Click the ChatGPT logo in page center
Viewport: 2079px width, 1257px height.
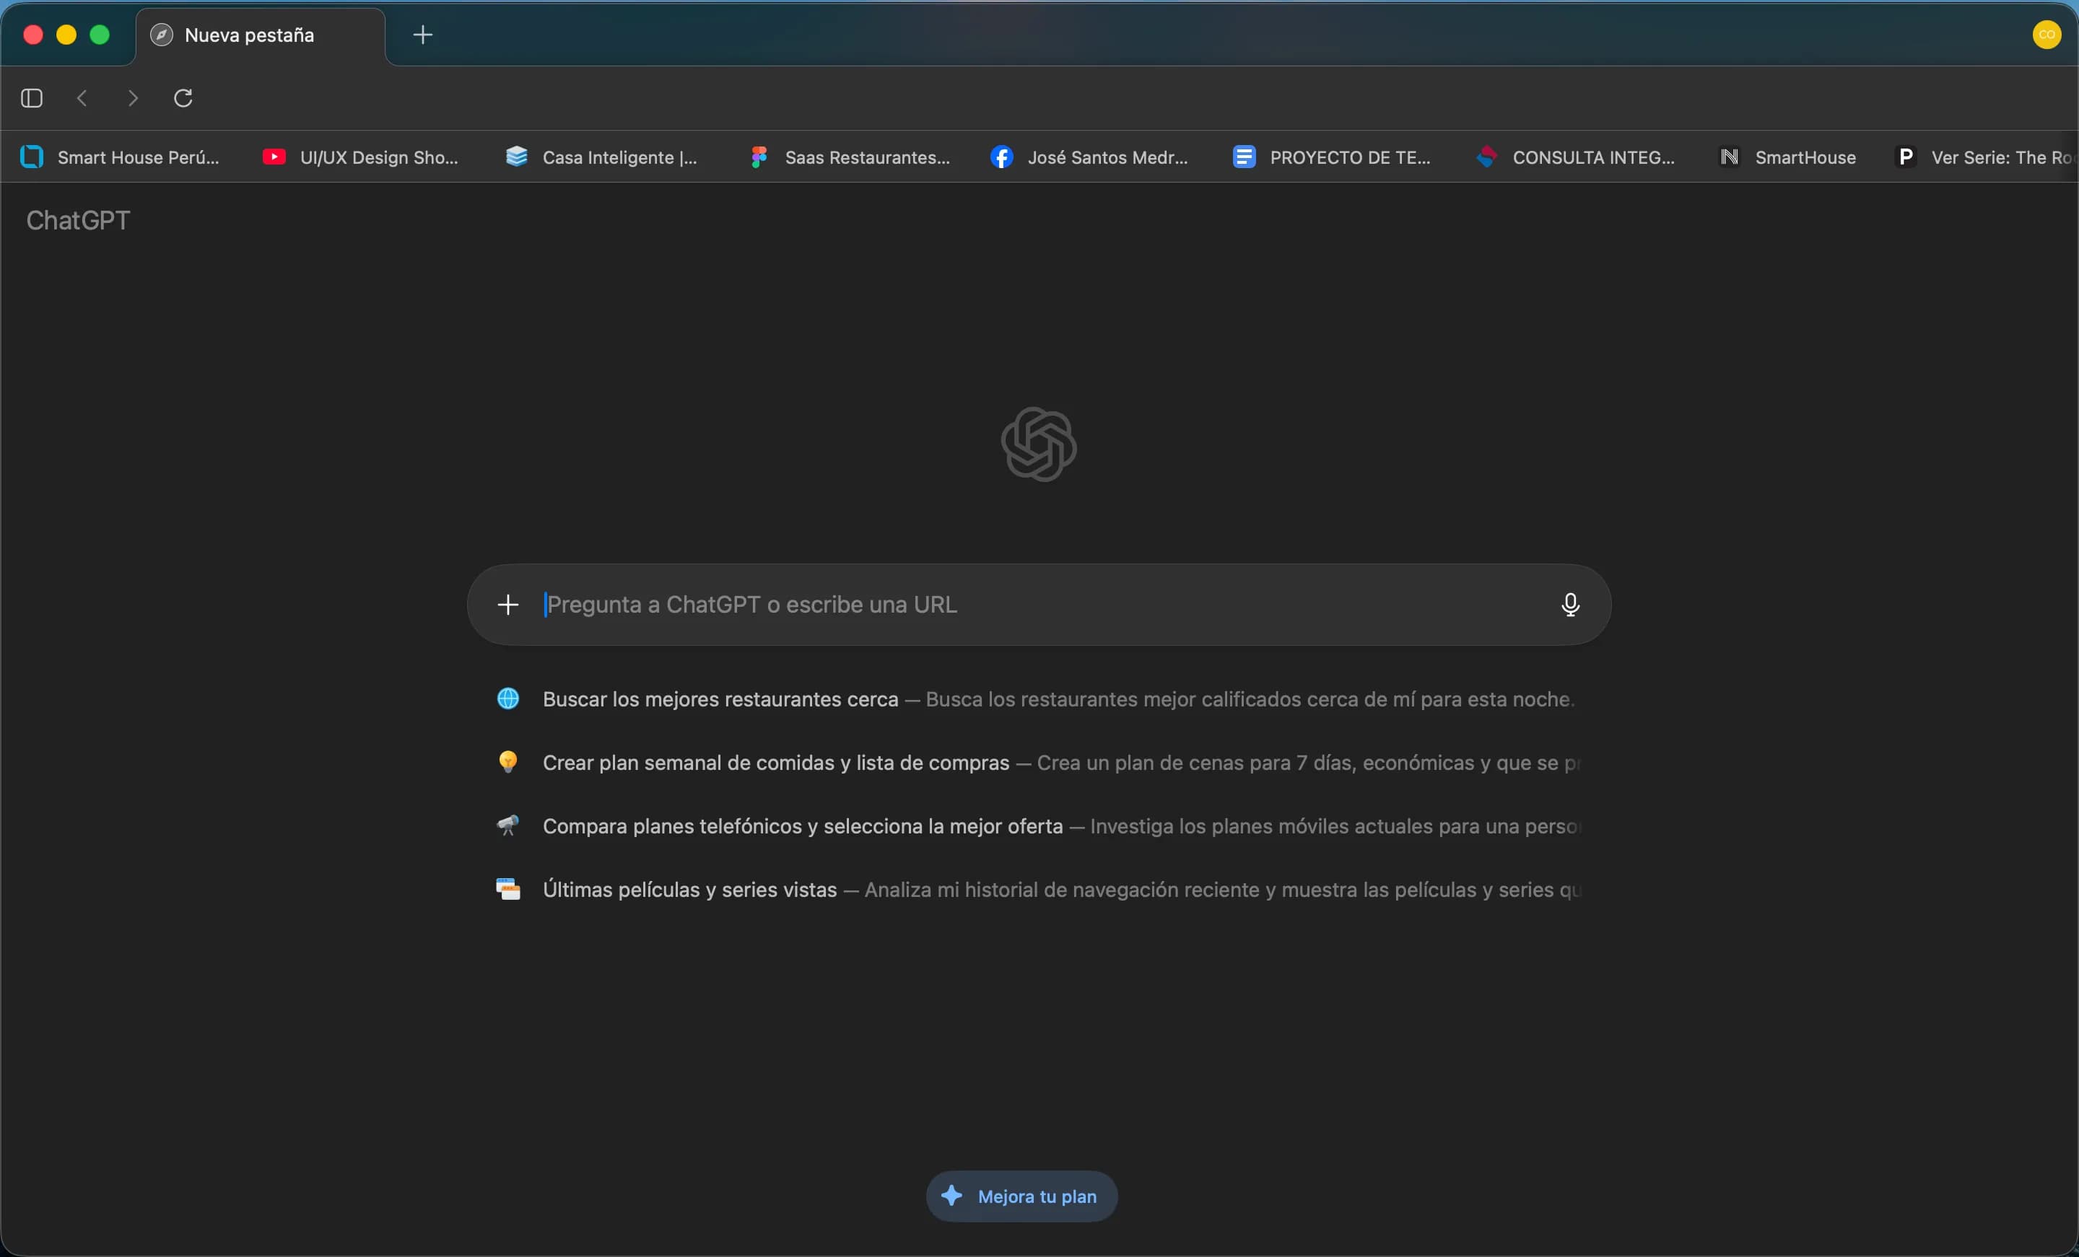1038,444
